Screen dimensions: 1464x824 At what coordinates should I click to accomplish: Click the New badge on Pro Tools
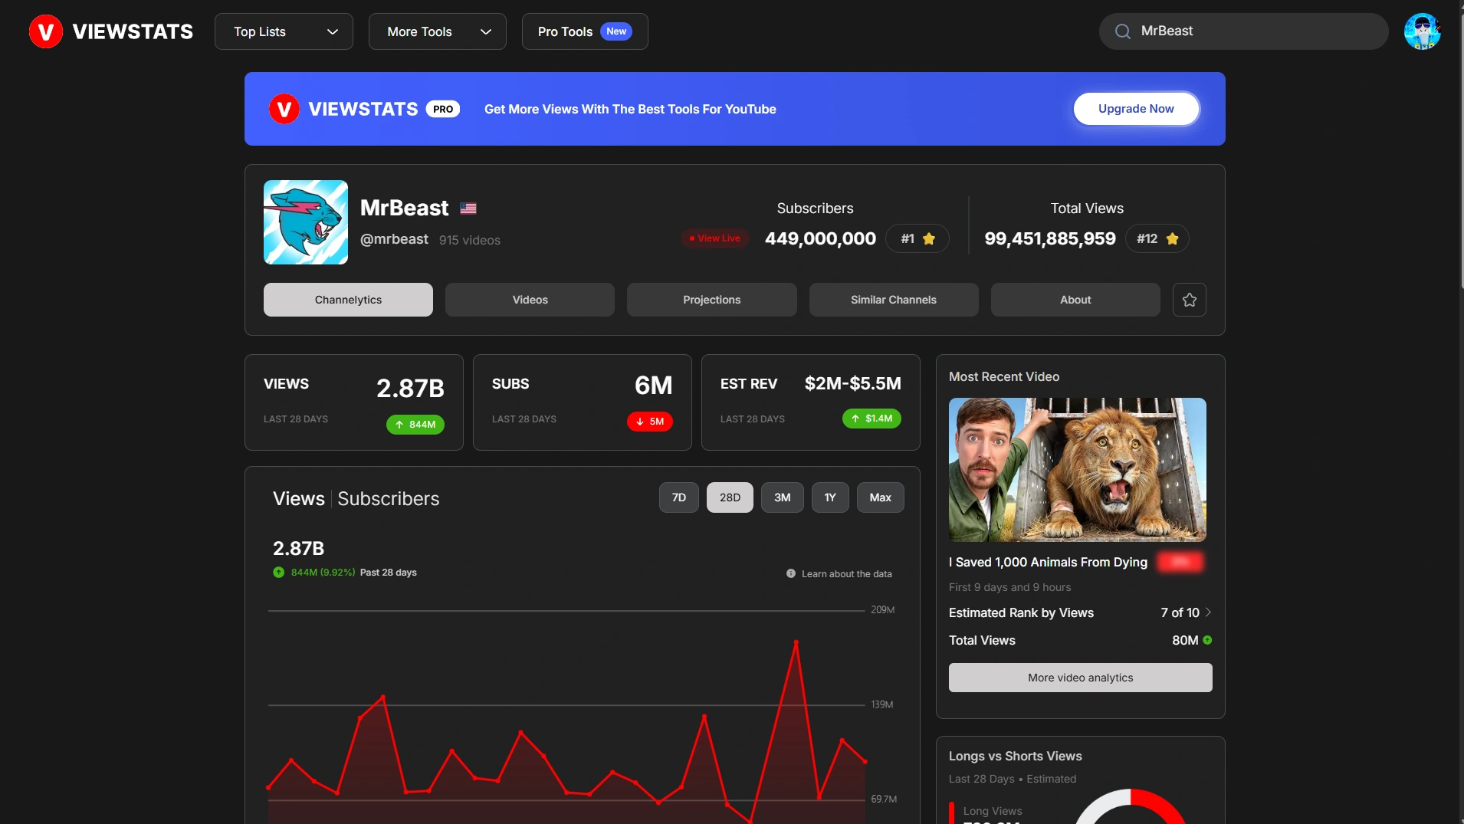[x=616, y=31]
